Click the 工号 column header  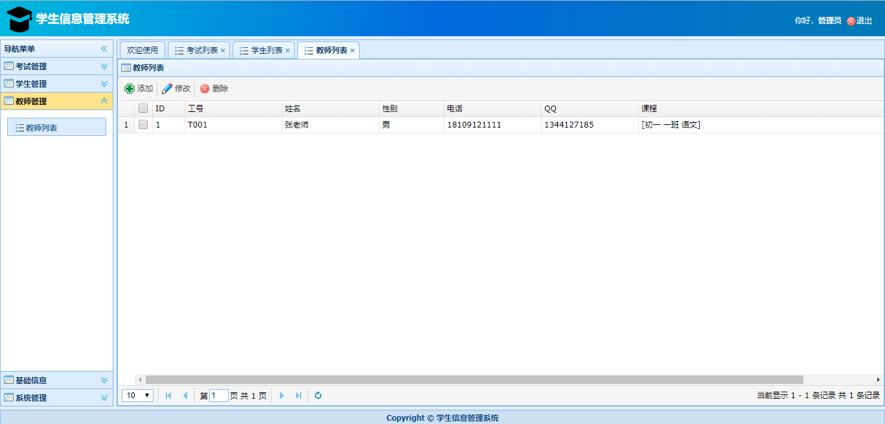pos(233,108)
